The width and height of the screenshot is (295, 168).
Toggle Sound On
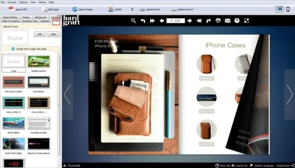[240, 166]
